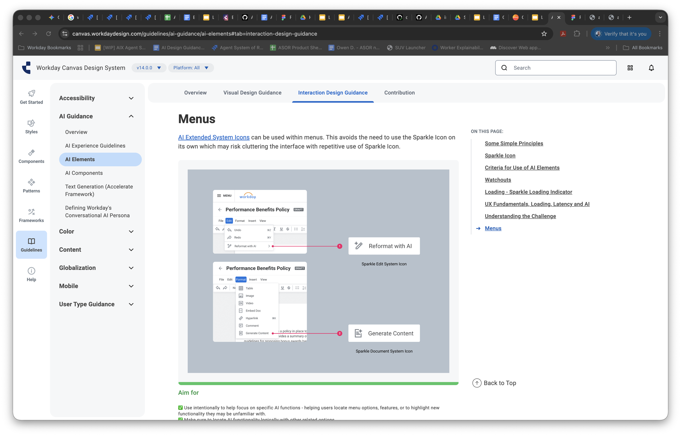
Task: Jump to Criteria for Use of AI Elements
Action: tap(522, 168)
